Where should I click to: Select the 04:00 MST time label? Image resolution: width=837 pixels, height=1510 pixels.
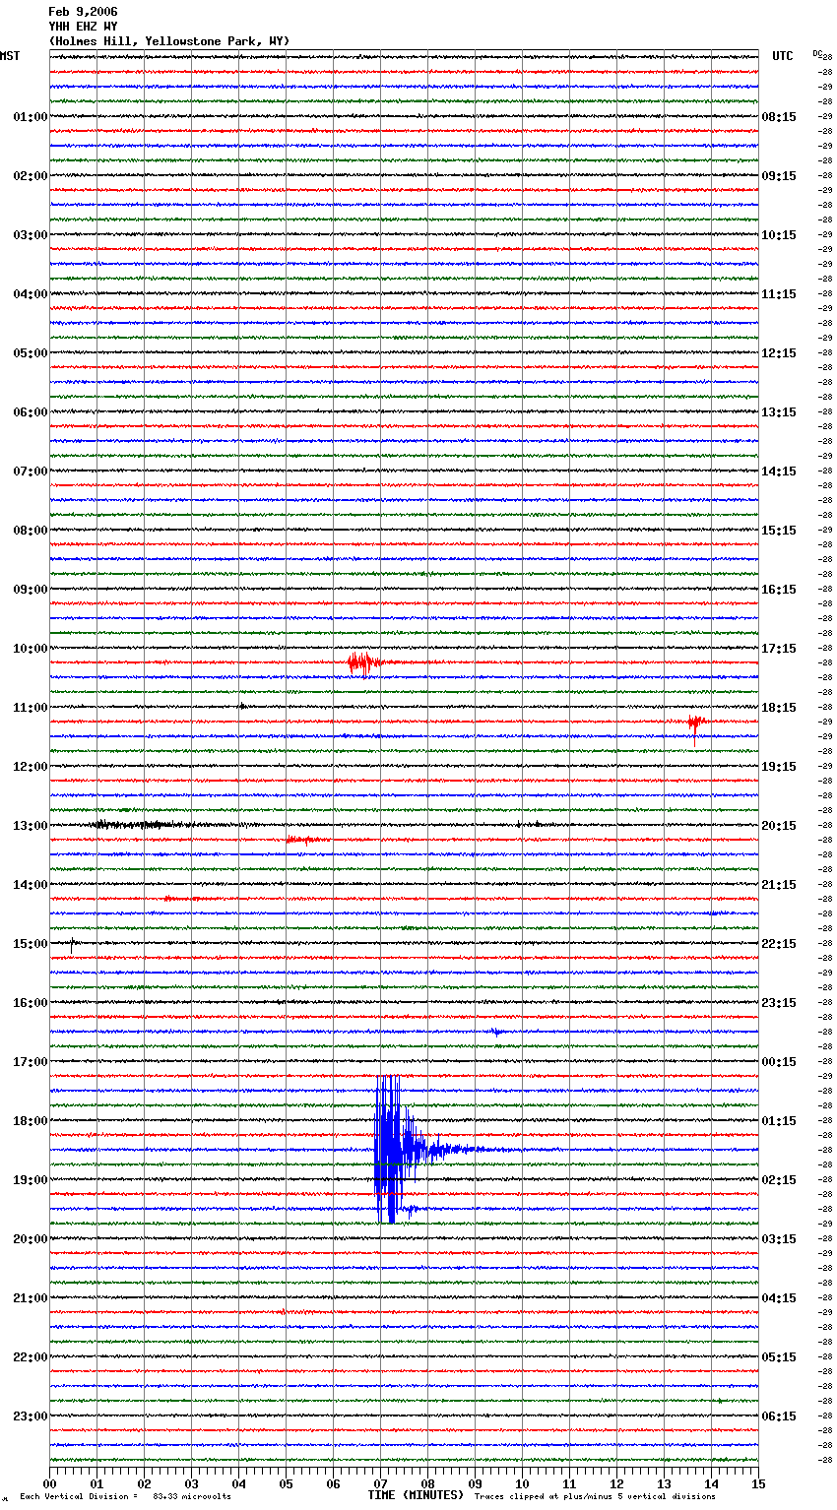(31, 294)
